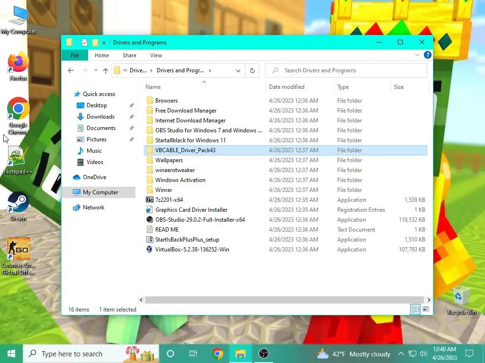Open the volume speaker tray icon
Screen dimensions: 485x363
pos(423,354)
